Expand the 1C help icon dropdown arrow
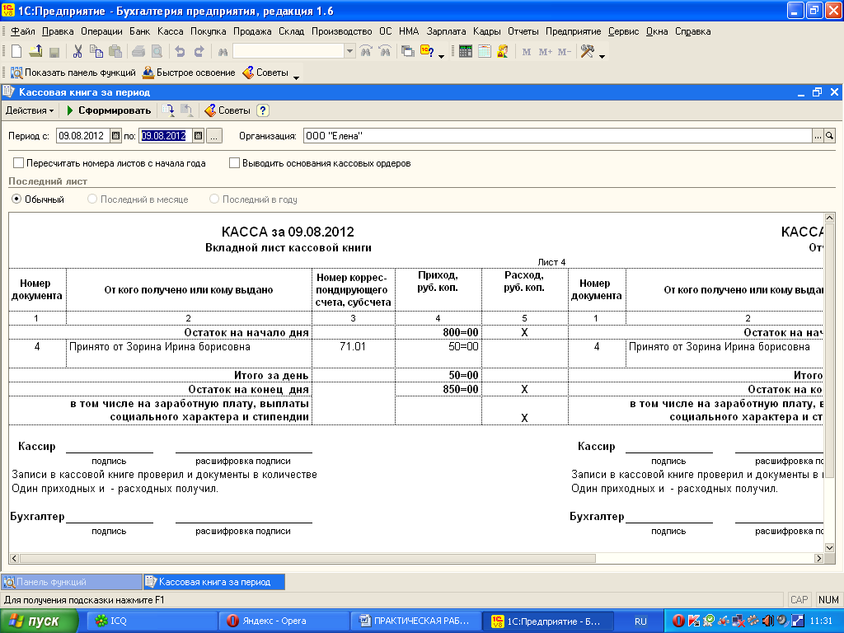This screenshot has height=633, width=844. coord(442,55)
